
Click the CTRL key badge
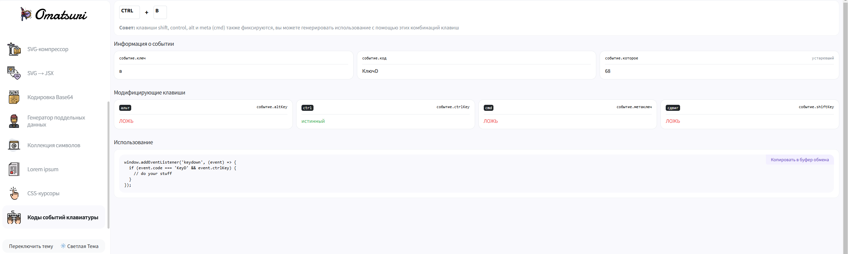[130, 12]
